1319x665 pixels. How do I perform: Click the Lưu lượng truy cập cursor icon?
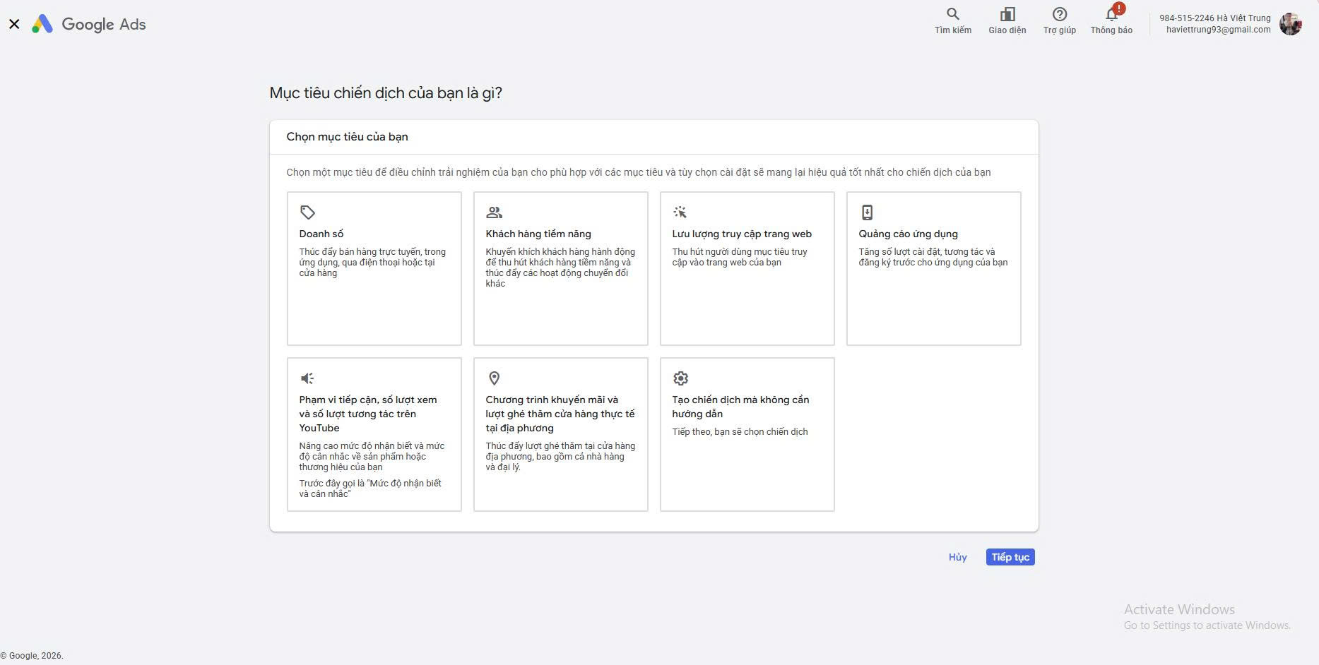click(680, 212)
